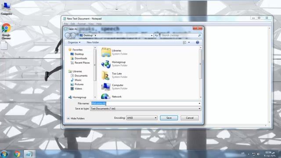Open the Homegroup system folder icon
The height and width of the screenshot is (158, 281).
(106, 64)
